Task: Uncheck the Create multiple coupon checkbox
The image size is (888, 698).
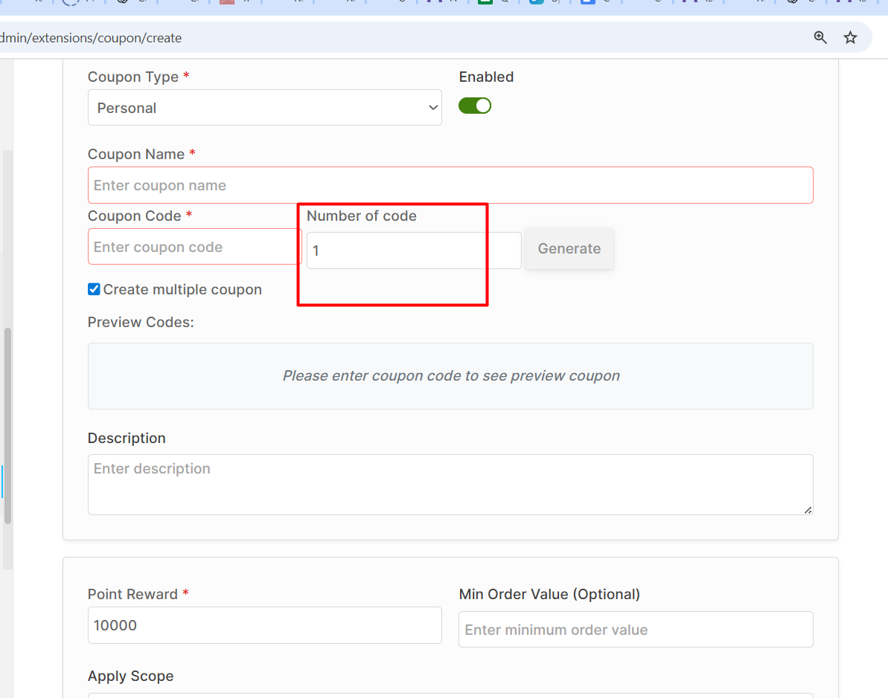Action: click(x=94, y=289)
